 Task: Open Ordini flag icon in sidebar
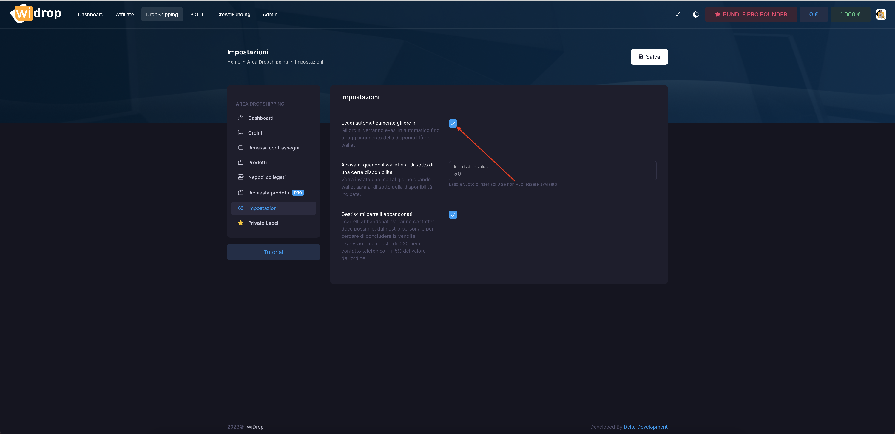[240, 133]
